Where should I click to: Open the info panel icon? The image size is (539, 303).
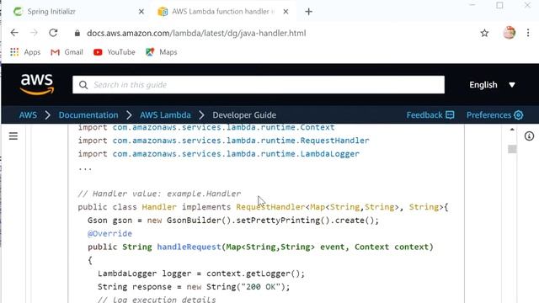click(529, 136)
